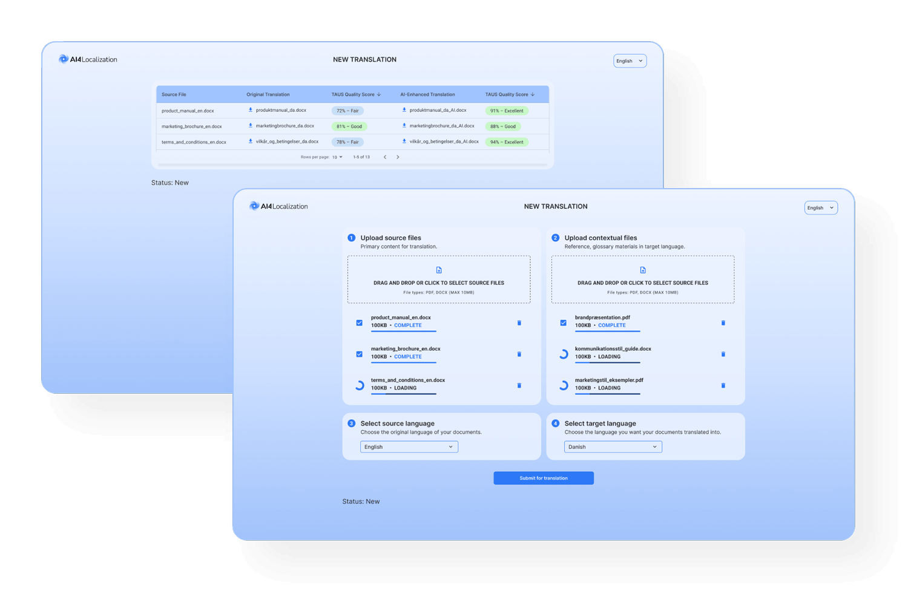The width and height of the screenshot is (908, 597).
Task: Uncheck brandpræsentation.pdf checkbox
Action: pyautogui.click(x=564, y=323)
